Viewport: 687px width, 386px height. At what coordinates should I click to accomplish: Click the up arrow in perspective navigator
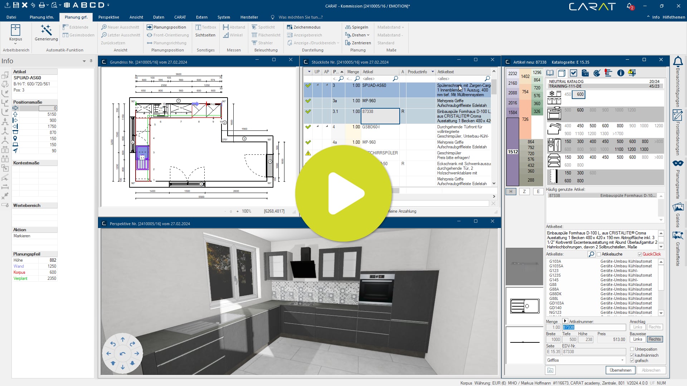click(x=123, y=340)
